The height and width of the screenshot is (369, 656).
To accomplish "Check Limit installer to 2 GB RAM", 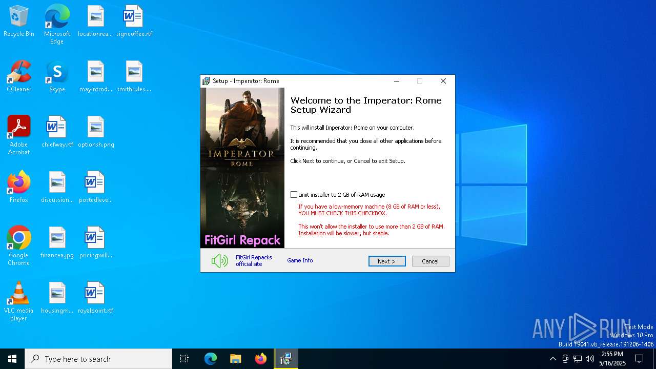I will tap(294, 195).
